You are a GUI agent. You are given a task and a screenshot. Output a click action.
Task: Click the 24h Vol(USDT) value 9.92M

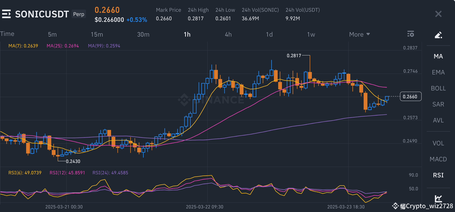click(293, 18)
